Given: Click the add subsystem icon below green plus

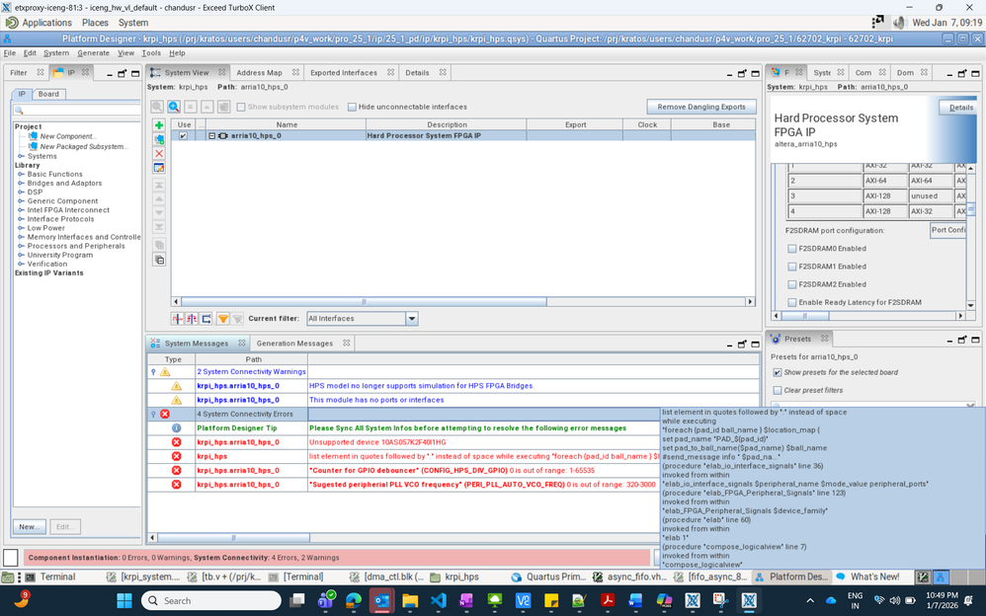Looking at the screenshot, I should (x=159, y=140).
